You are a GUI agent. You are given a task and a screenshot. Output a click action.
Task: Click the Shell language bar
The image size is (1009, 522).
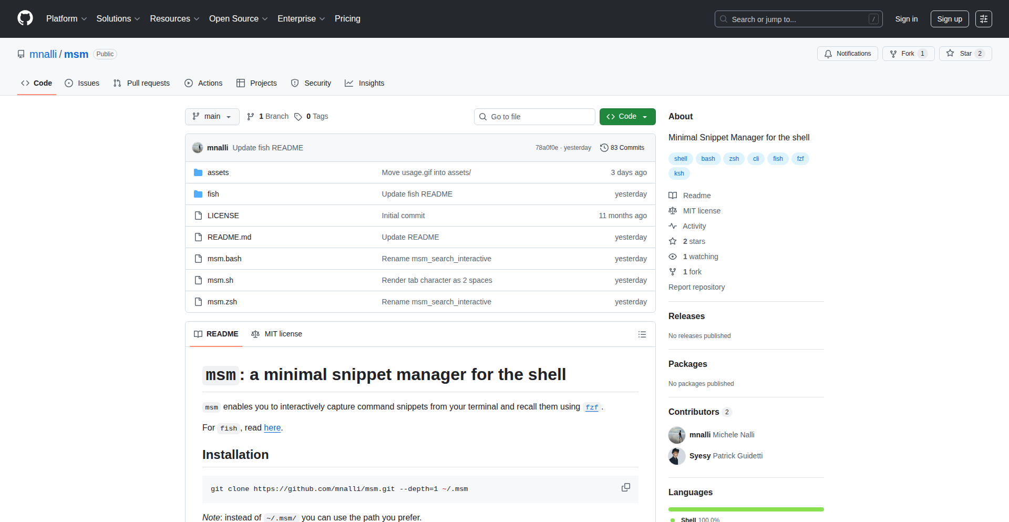click(x=746, y=509)
